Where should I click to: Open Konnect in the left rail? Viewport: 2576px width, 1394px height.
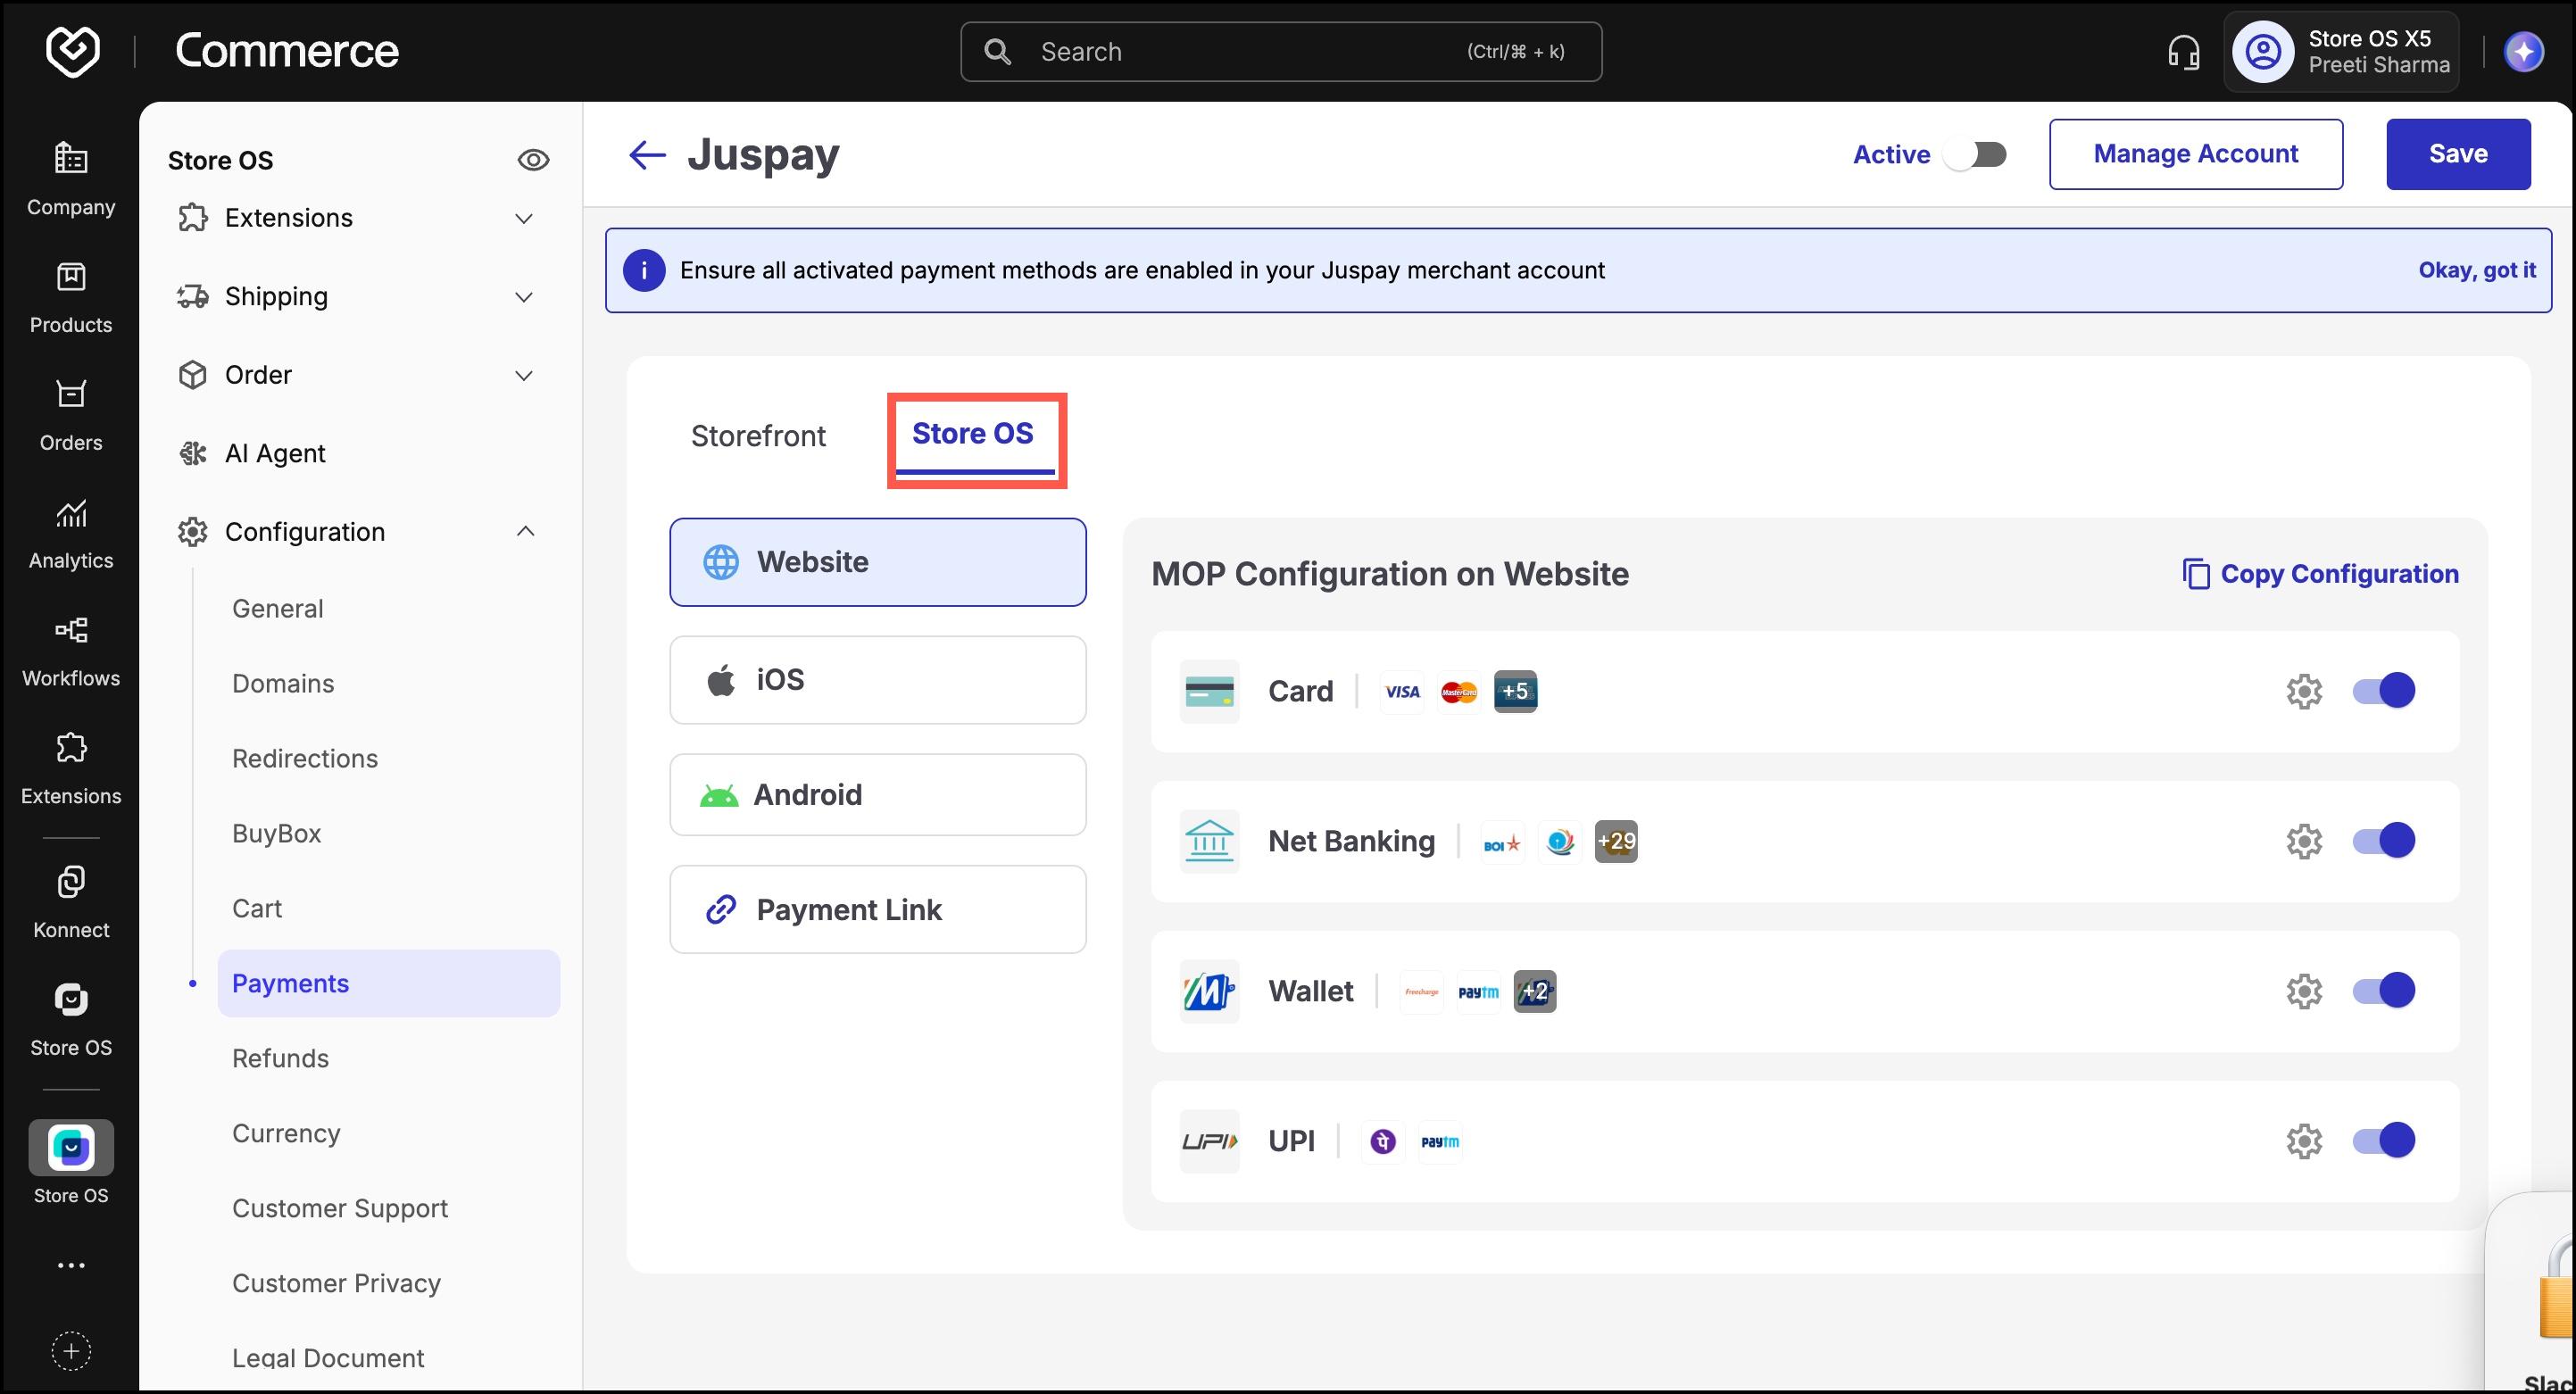71,902
